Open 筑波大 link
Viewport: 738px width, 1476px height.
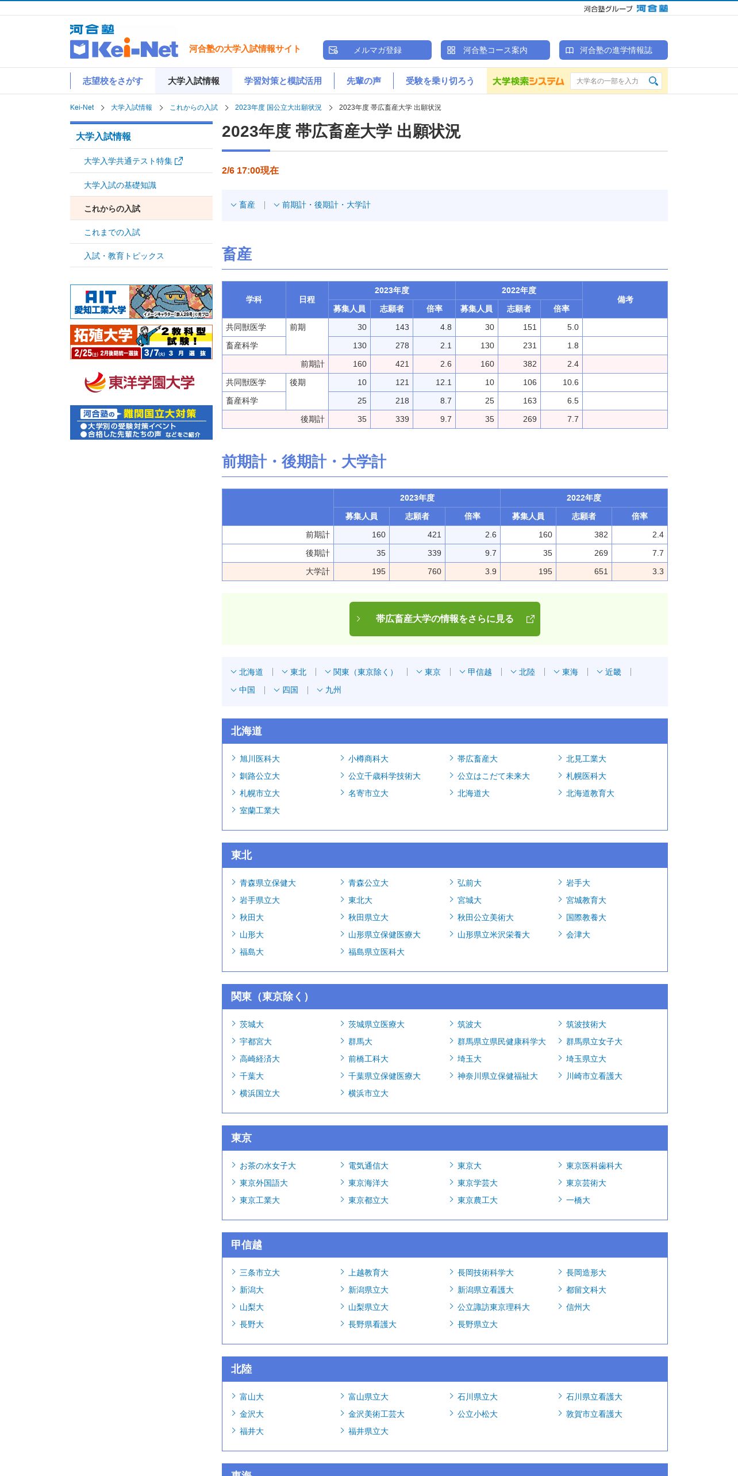(x=470, y=1024)
